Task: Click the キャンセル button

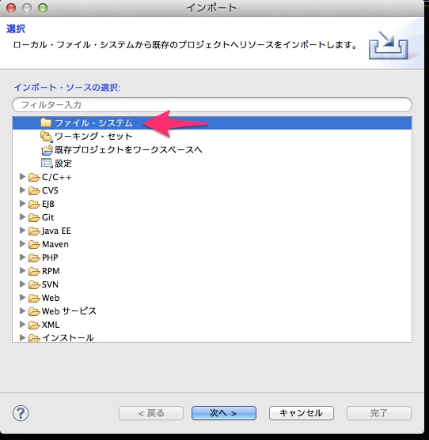Action: click(302, 413)
